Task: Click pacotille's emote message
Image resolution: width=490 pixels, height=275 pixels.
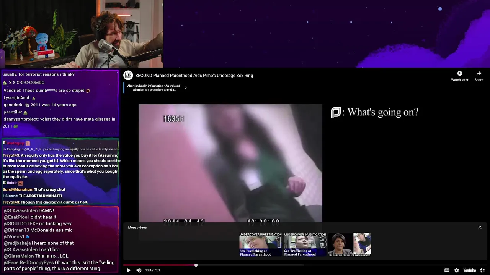Action: pos(15,112)
